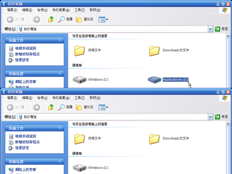The width and height of the screenshot is (232, 174).
Task: Select Download 的文件 folder in bottom window
Action: coord(169,139)
